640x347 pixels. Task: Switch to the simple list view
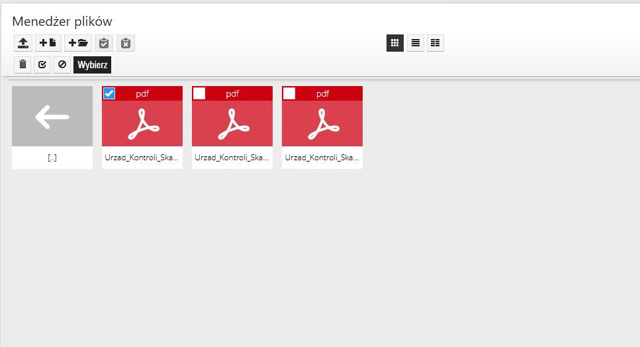[415, 43]
